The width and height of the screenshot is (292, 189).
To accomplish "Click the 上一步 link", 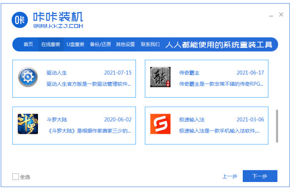I will coord(230,176).
